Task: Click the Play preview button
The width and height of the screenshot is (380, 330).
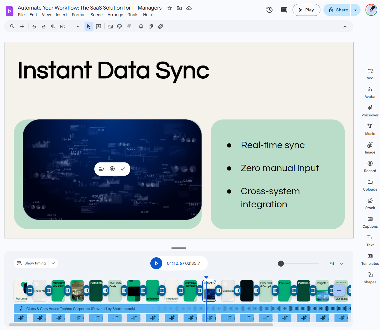Action: tap(306, 10)
